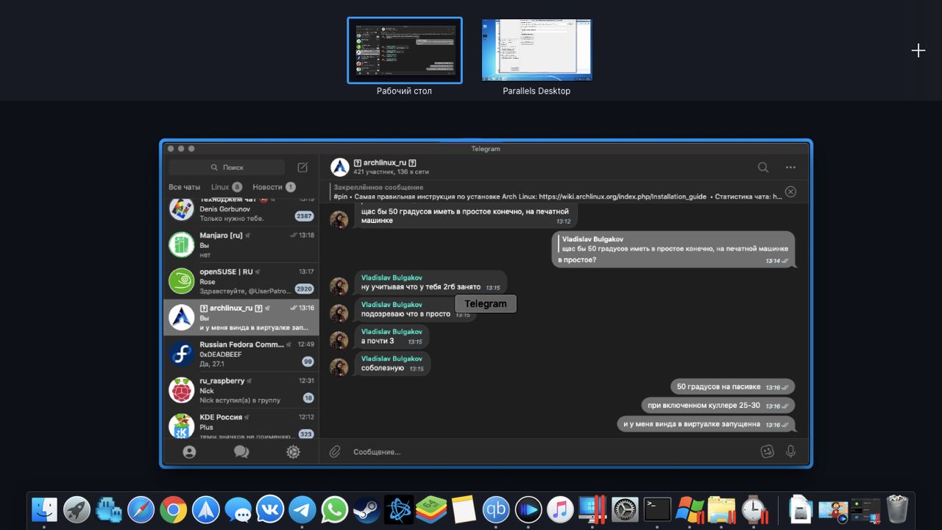This screenshot has width=942, height=530.
Task: Select the Новости folder tab
Action: pyautogui.click(x=274, y=187)
